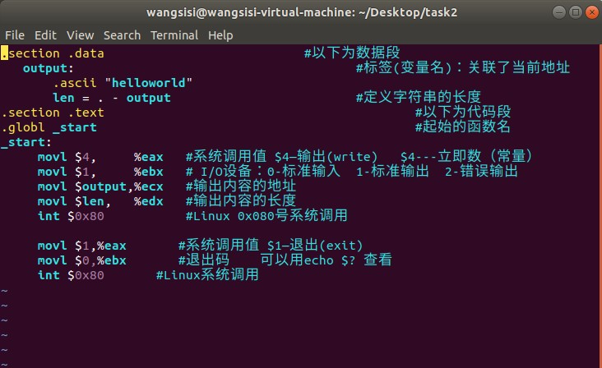This screenshot has width=602, height=368.
Task: Click the title bar text with task2 path
Action: pyautogui.click(x=302, y=12)
